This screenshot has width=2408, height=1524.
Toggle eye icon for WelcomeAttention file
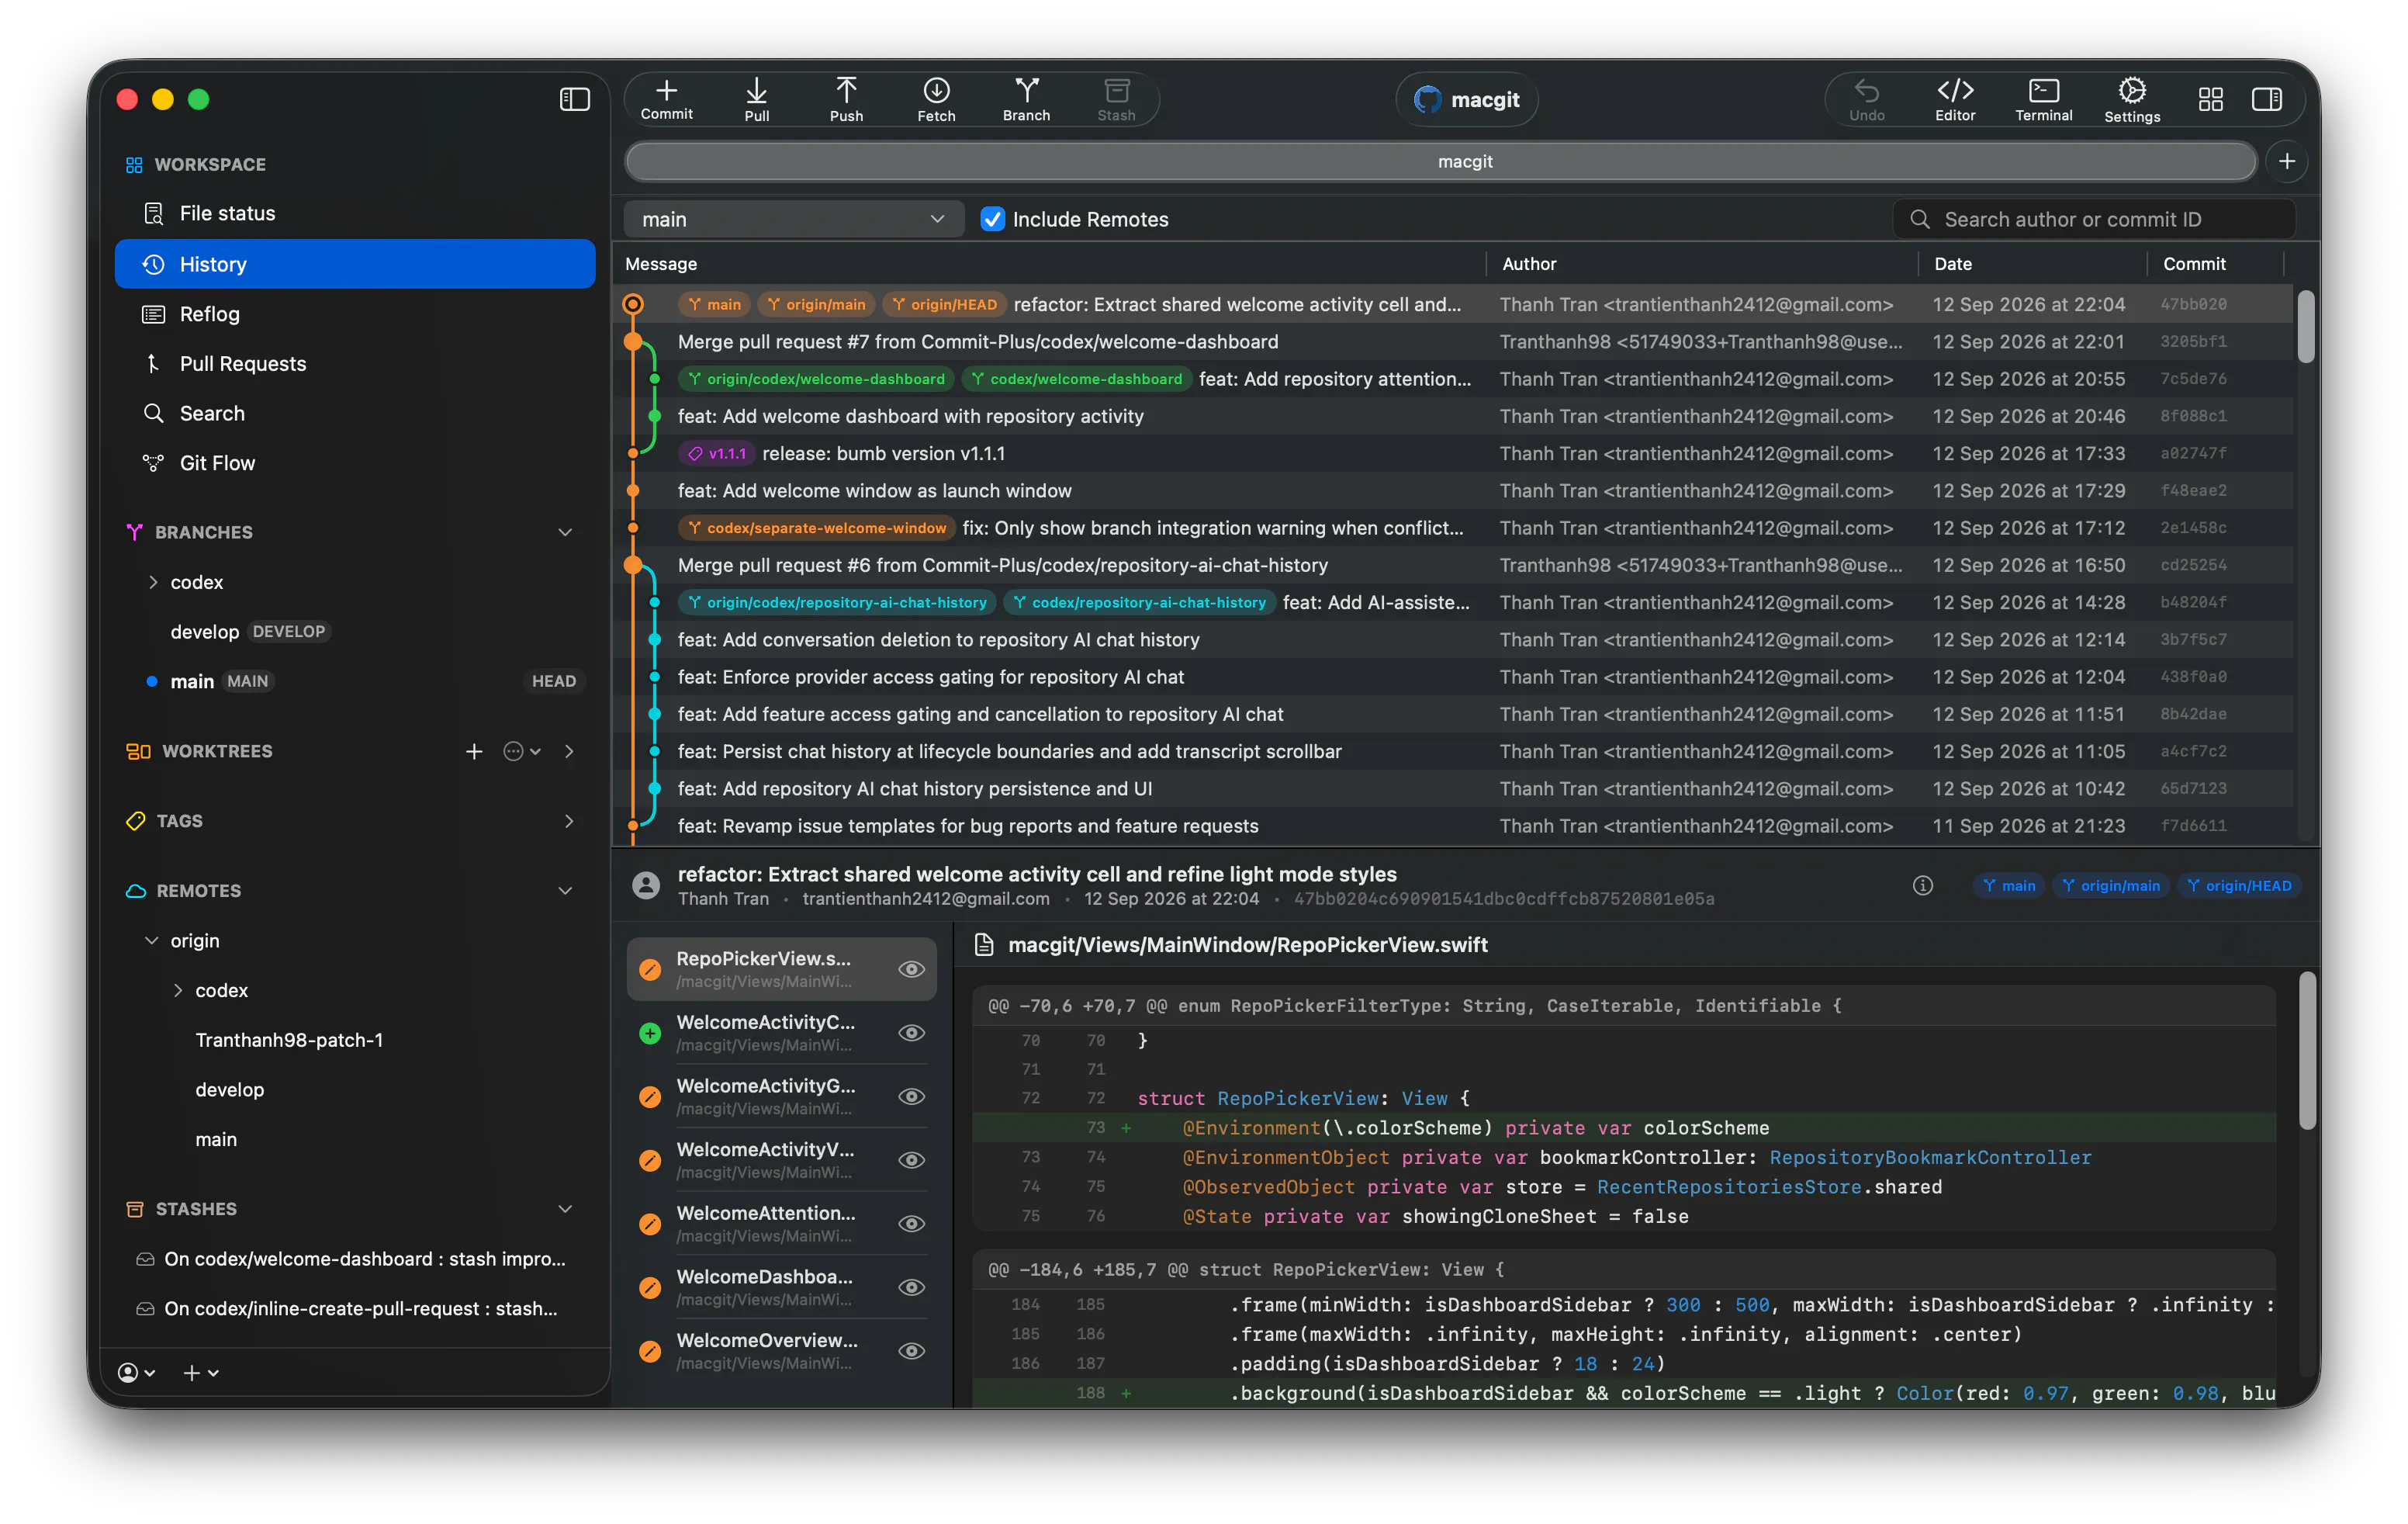910,1224
